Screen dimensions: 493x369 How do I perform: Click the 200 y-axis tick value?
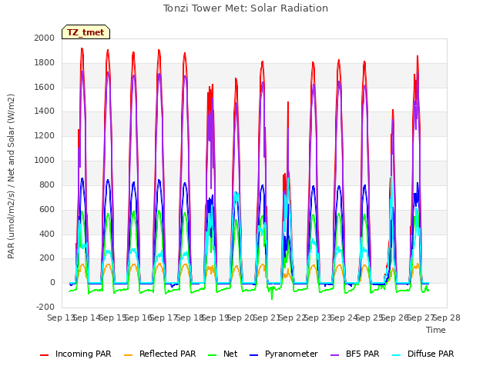47,258
